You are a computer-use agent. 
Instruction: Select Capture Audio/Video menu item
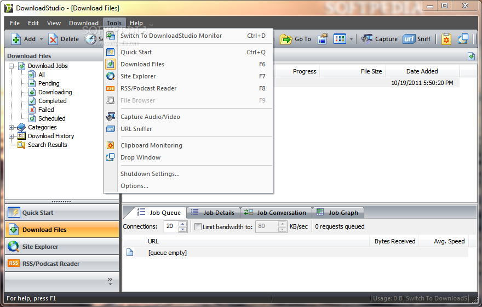tap(188, 117)
